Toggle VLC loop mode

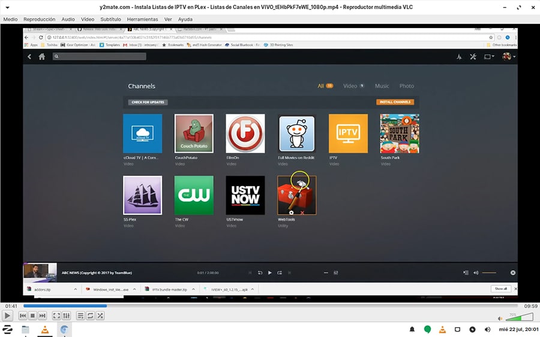pos(90,315)
